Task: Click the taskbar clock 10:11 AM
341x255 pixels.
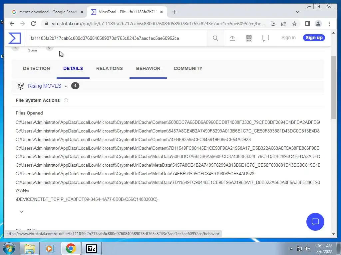Action: (x=324, y=246)
